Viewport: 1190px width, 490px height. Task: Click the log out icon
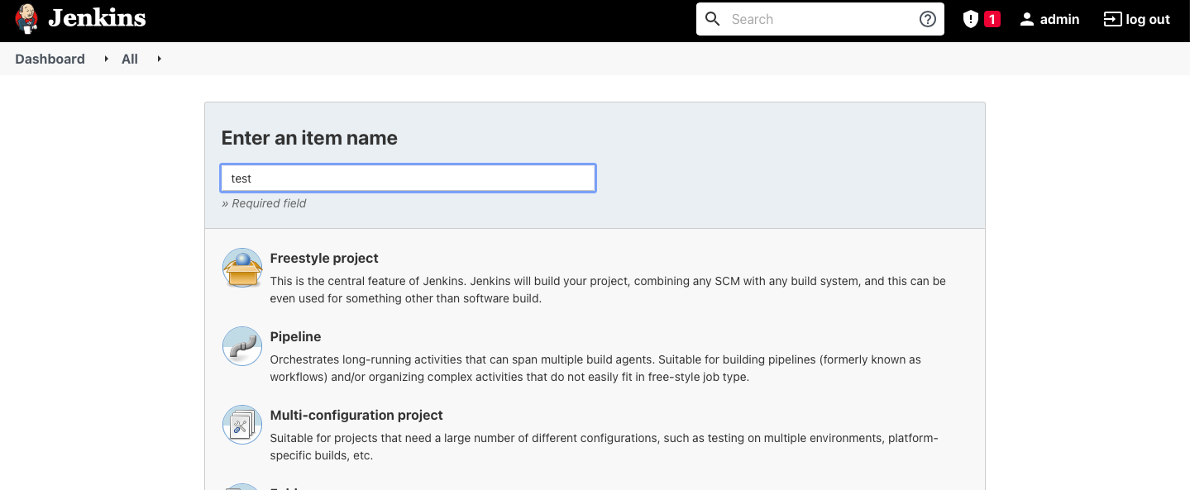(1111, 18)
